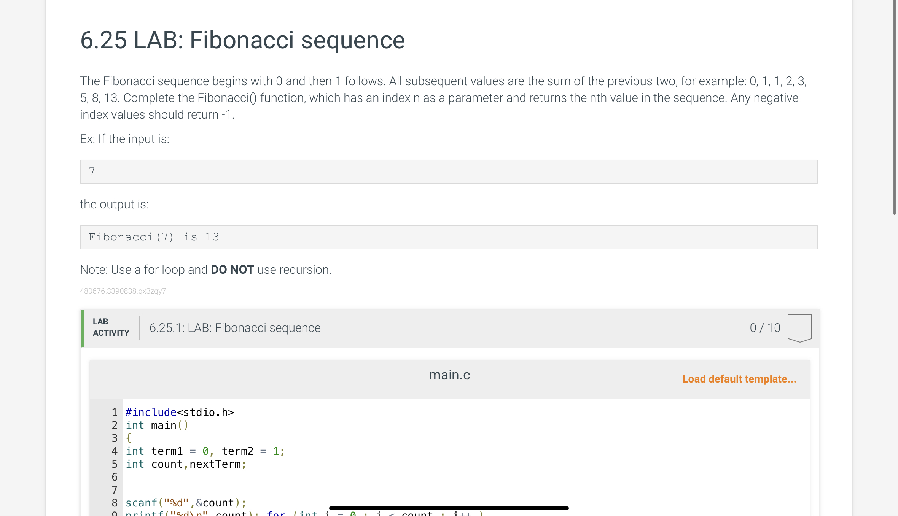Select the DO NOT bolded note text
Viewport: 898px width, 516px height.
pos(232,270)
